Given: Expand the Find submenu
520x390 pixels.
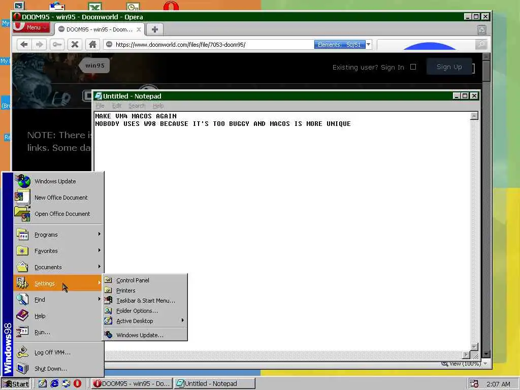Looking at the screenshot, I should coord(58,300).
